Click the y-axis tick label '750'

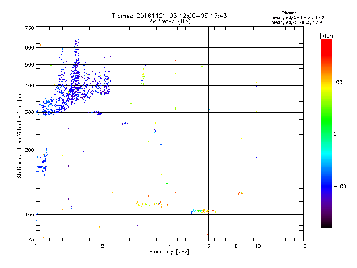click(x=29, y=28)
